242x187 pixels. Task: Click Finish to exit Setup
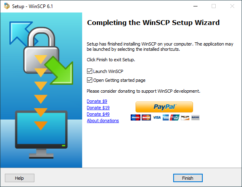(x=188, y=178)
